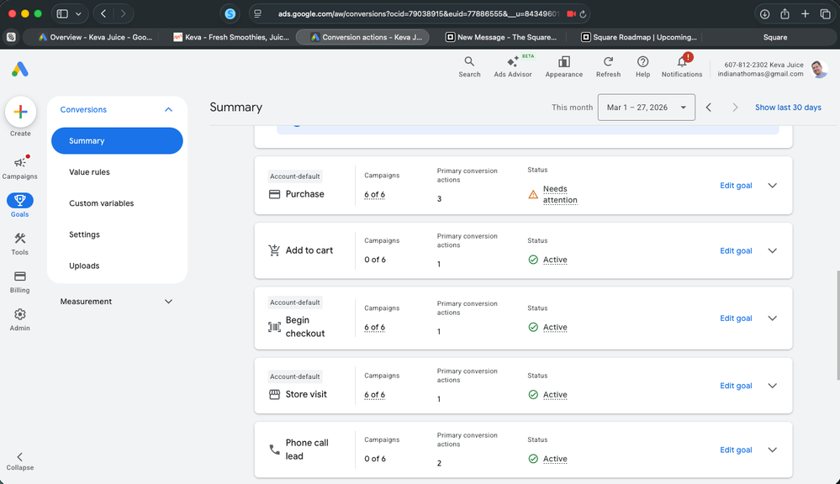Click Show last 30 days link

(788, 107)
